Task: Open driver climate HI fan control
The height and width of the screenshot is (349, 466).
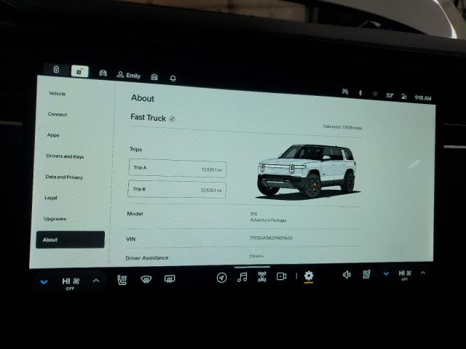Action: click(71, 283)
